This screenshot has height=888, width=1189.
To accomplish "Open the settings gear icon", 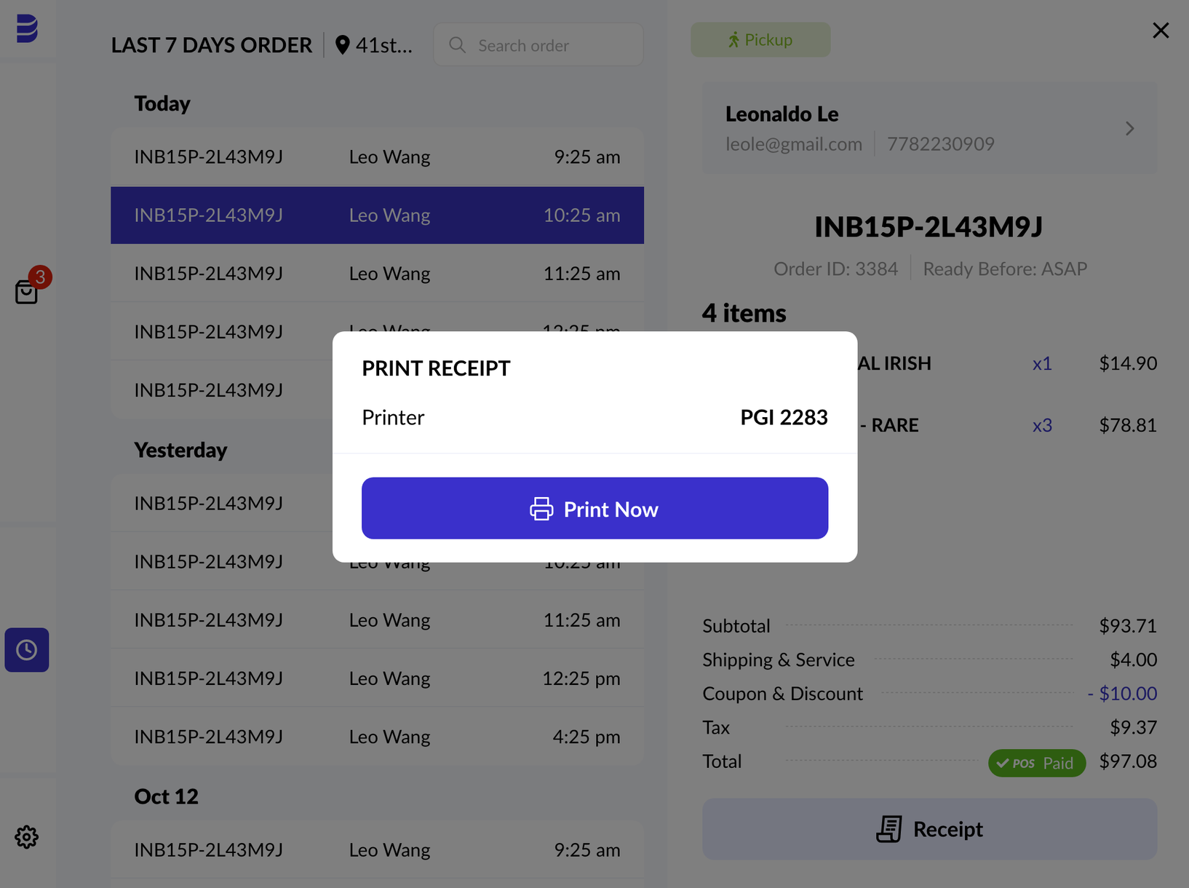I will click(27, 837).
